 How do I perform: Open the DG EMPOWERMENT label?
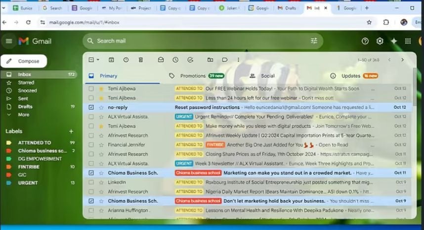[x=40, y=159]
